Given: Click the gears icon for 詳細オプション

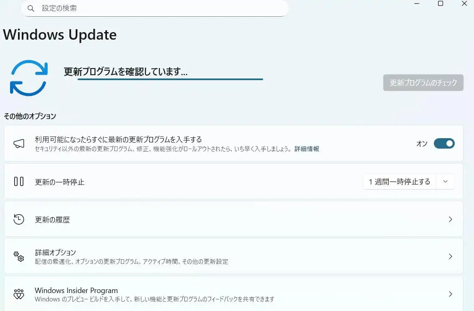Looking at the screenshot, I should [19, 256].
